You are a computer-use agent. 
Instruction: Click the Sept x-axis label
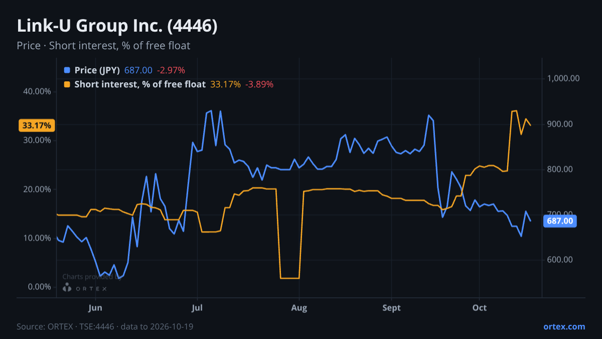point(392,308)
